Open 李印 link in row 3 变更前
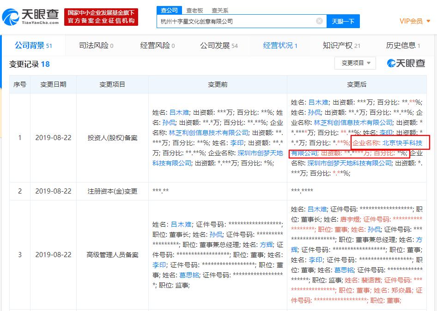437x311 pixels. (x=159, y=265)
